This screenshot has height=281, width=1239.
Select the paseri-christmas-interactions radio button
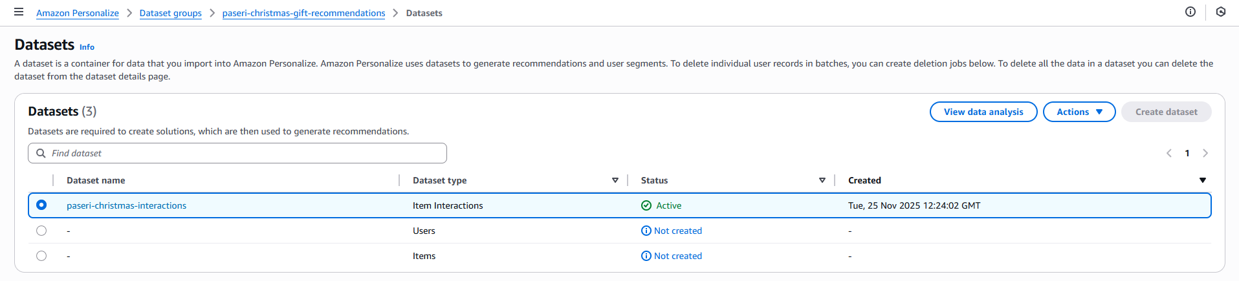click(x=41, y=205)
